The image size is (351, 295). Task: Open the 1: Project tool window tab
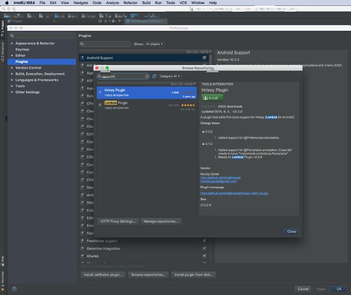3,28
